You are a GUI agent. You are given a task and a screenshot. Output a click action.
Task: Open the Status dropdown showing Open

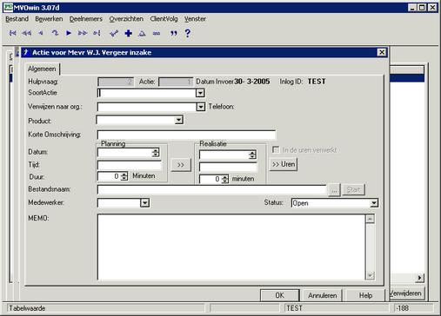click(374, 203)
